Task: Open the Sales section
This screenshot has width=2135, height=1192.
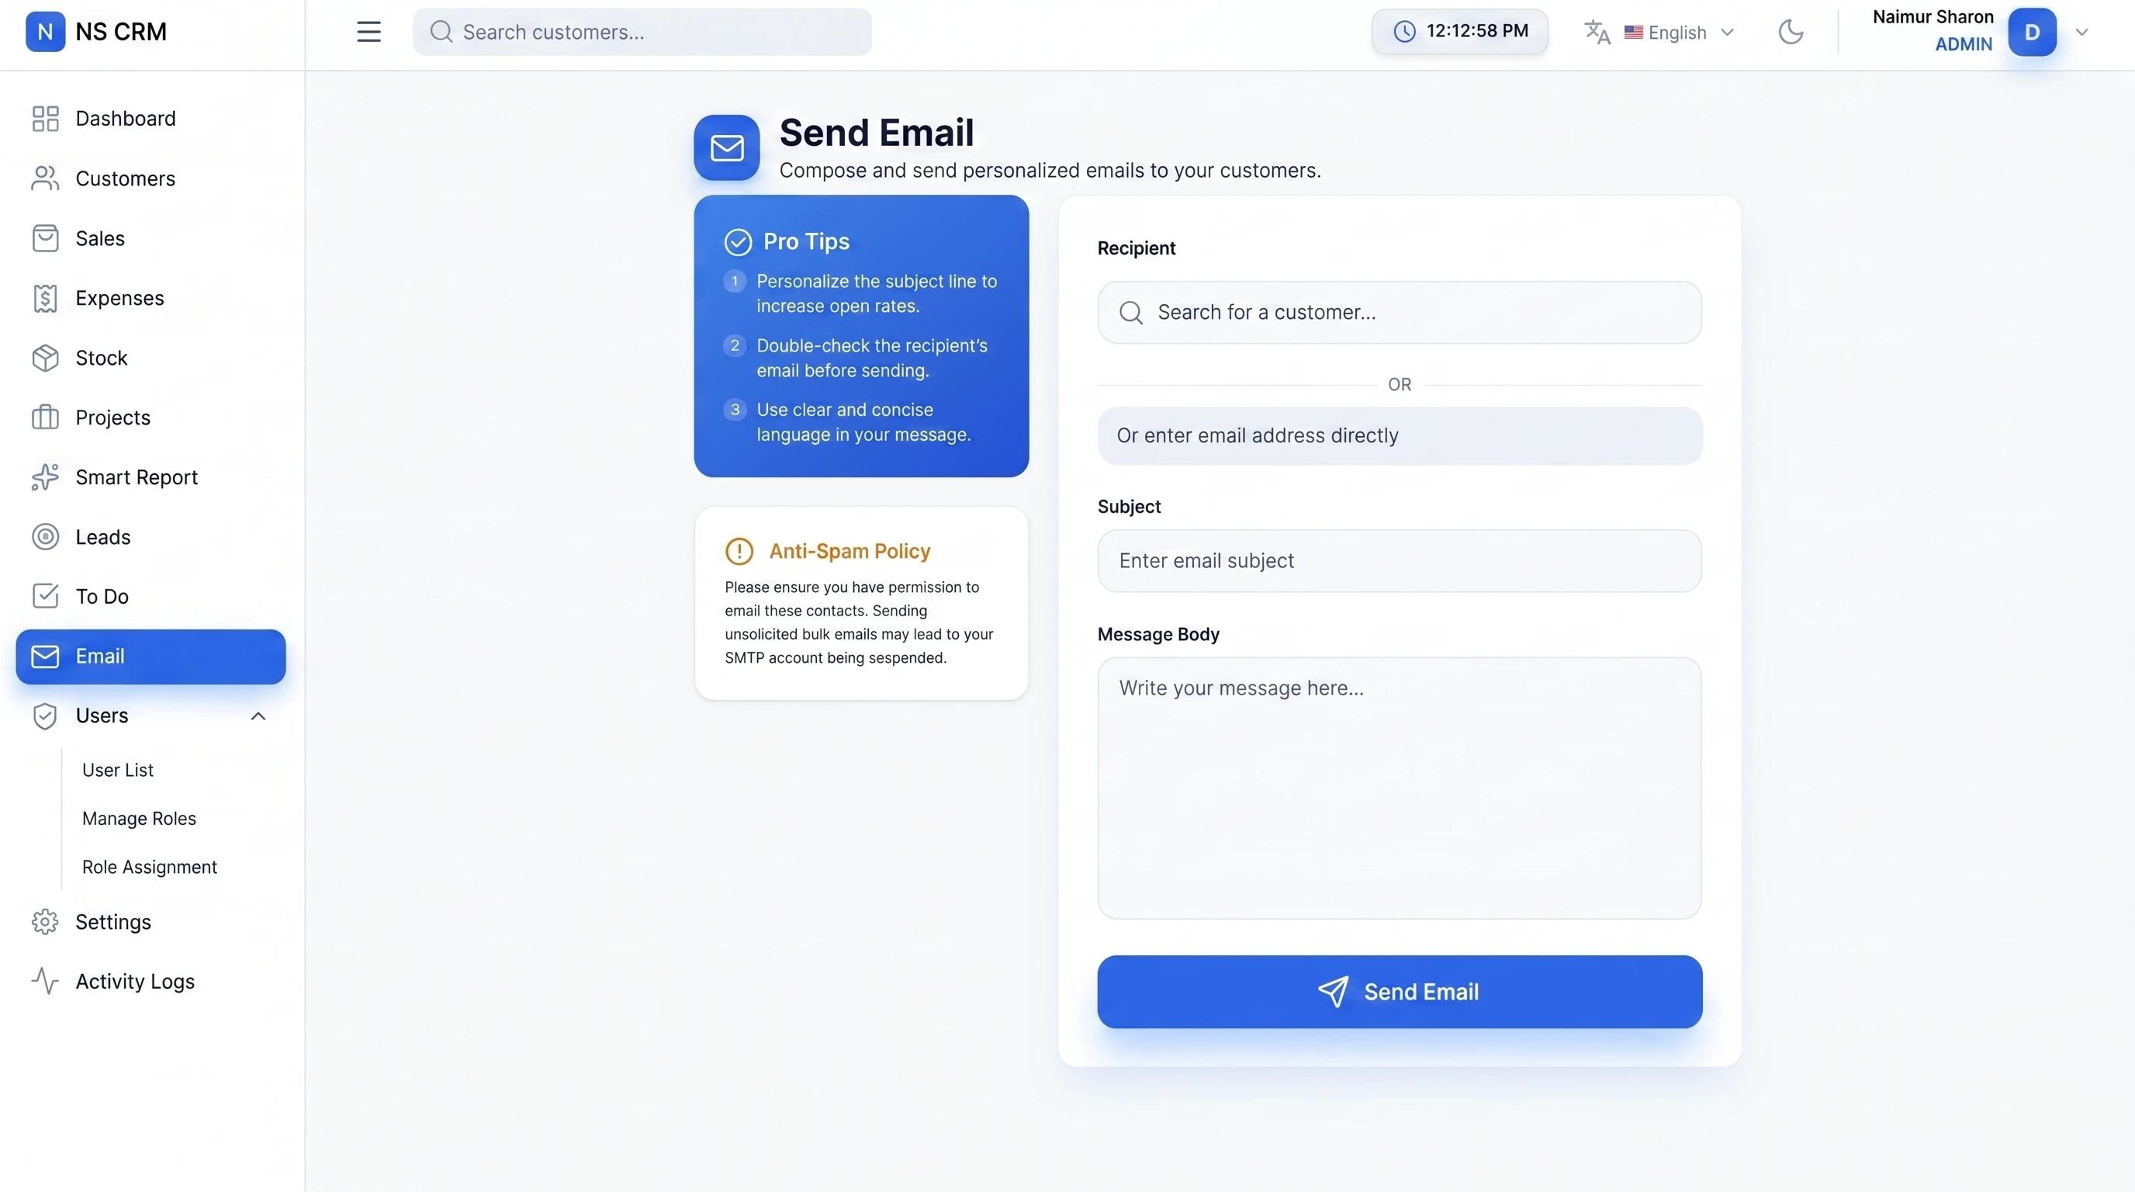Action: coord(151,238)
